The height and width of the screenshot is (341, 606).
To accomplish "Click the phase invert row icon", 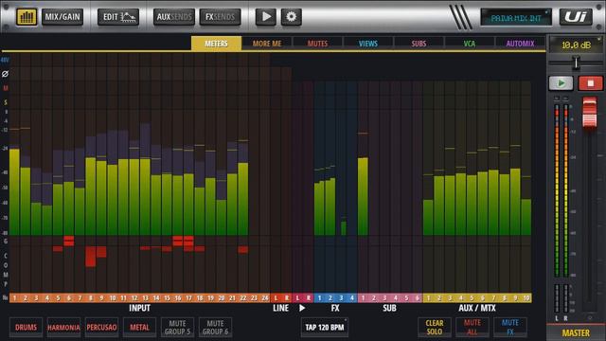I will [x=5, y=74].
